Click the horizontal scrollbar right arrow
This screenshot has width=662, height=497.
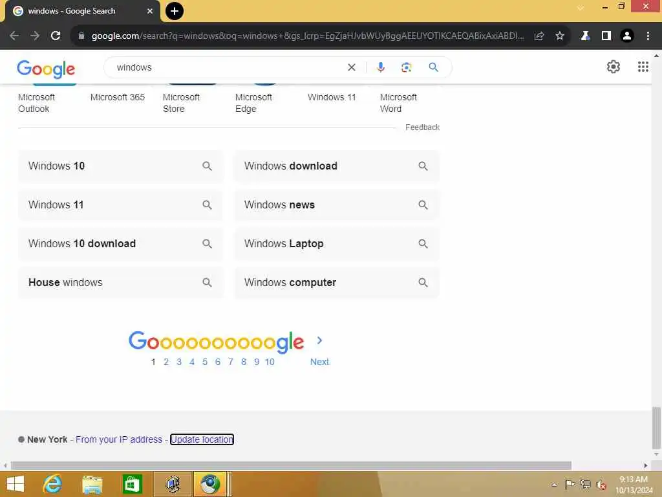pos(646,465)
